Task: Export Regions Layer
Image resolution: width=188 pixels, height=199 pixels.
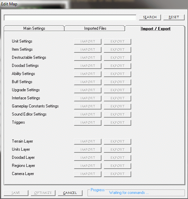Action: tap(118, 166)
